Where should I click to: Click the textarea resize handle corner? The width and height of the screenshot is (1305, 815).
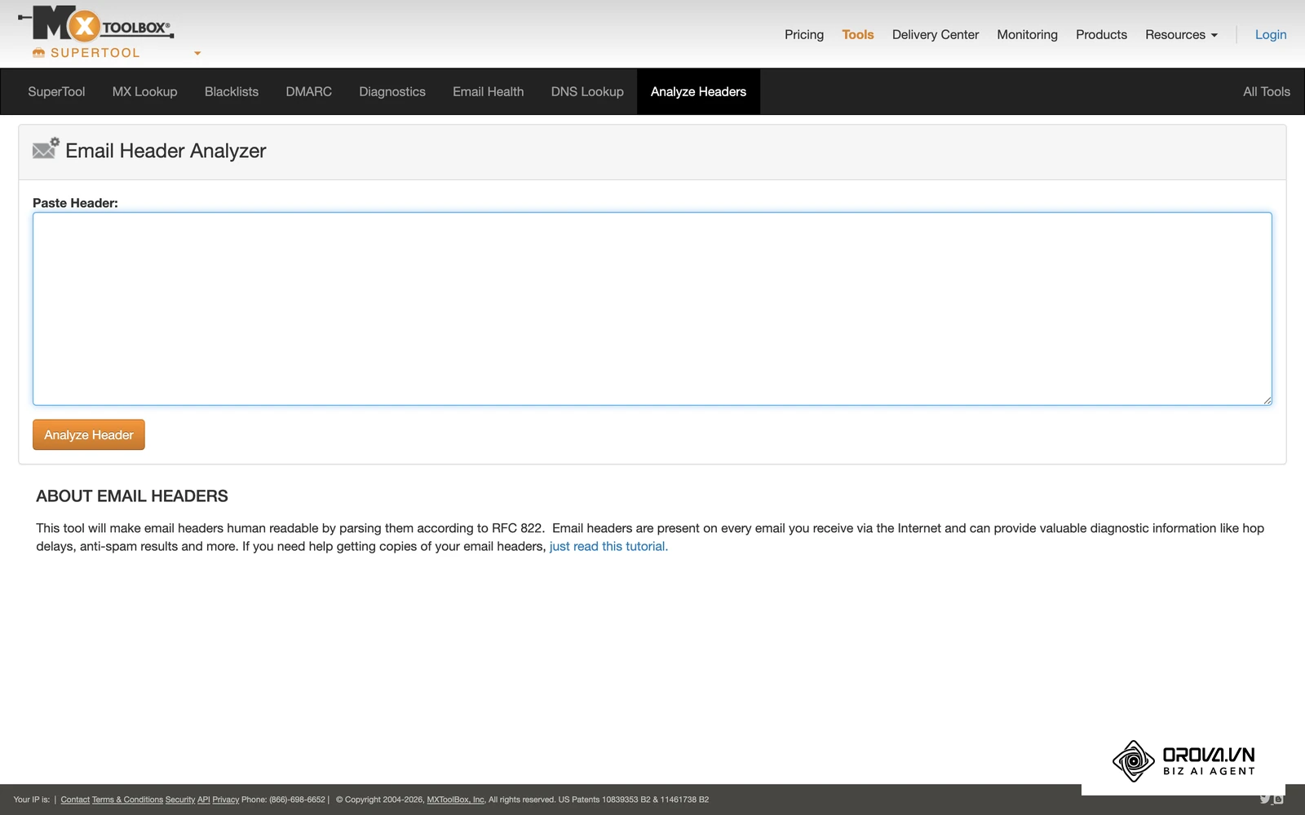[1267, 400]
